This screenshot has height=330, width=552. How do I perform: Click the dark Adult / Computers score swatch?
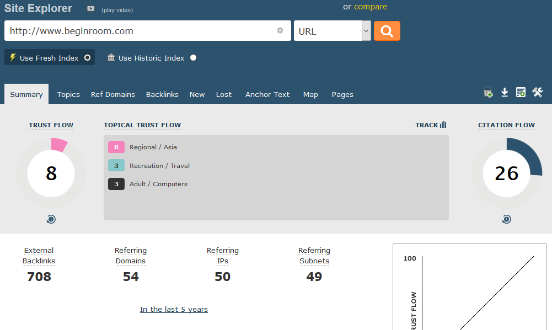116,184
